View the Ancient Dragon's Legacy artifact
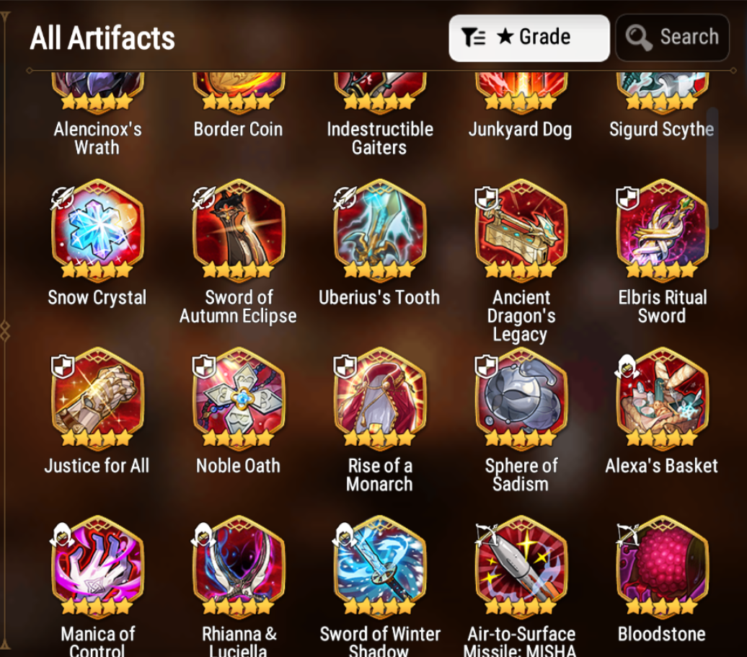 pos(521,228)
